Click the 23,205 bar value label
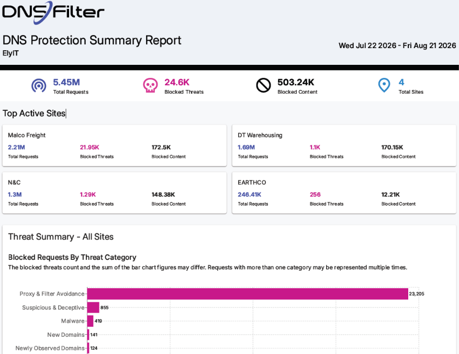This screenshot has height=354, width=459. 417,294
